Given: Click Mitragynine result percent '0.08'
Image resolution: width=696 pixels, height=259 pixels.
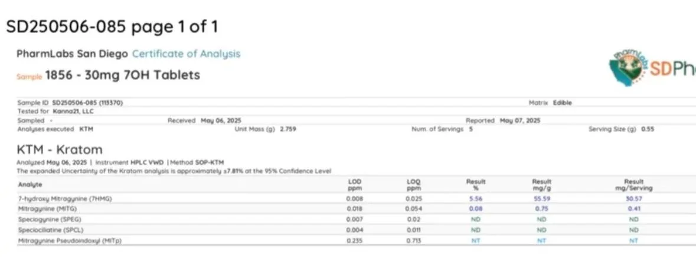Looking at the screenshot, I should pyautogui.click(x=476, y=208).
